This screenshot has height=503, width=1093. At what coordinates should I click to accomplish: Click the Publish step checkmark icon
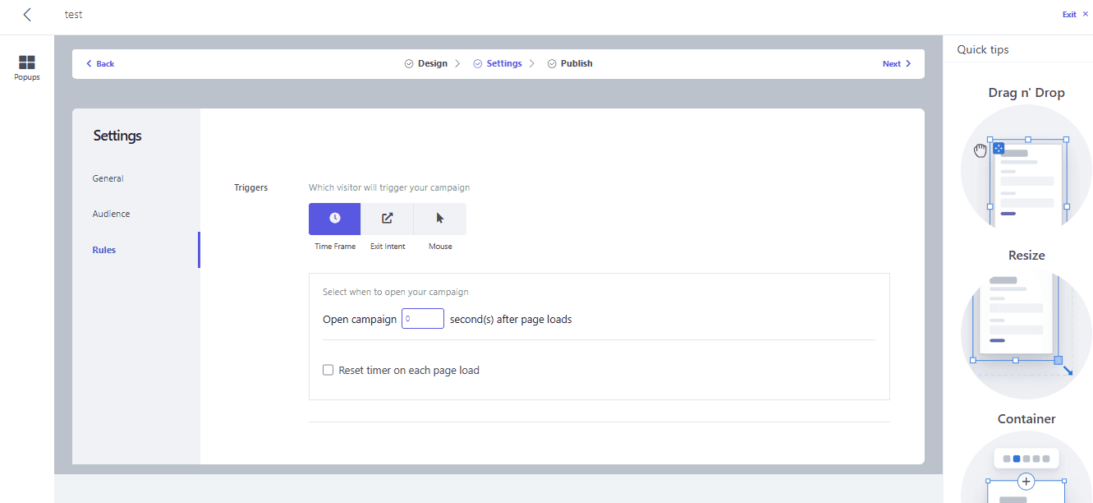(x=552, y=64)
